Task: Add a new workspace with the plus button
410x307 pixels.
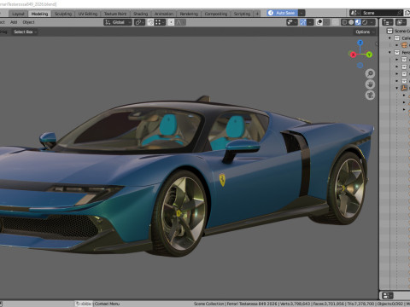Action: coord(257,14)
